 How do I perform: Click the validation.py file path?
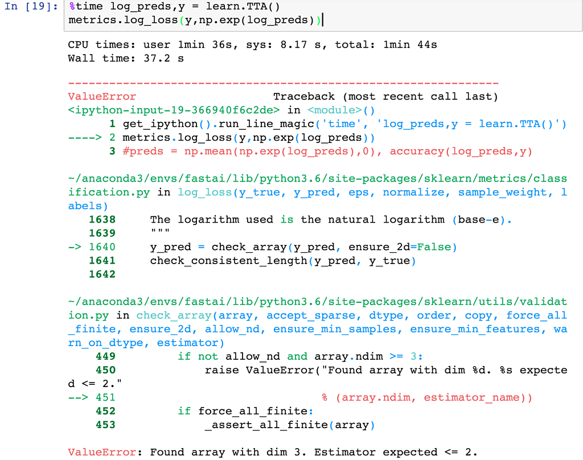(x=285, y=301)
